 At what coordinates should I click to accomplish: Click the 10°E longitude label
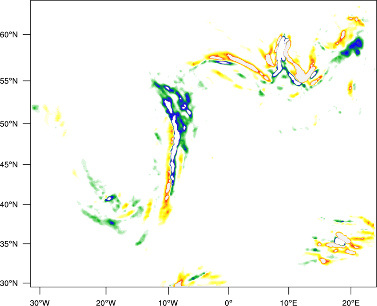(x=288, y=303)
